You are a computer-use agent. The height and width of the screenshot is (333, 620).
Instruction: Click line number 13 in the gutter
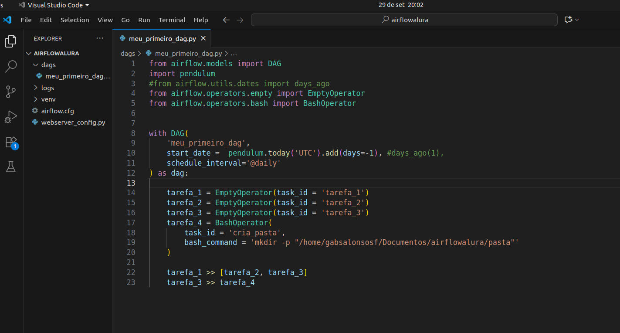(x=131, y=183)
